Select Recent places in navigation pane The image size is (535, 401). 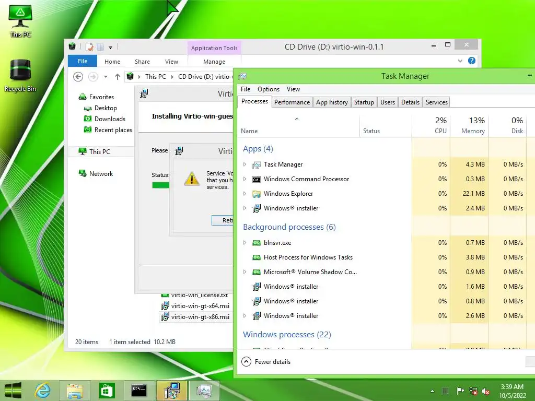(113, 130)
